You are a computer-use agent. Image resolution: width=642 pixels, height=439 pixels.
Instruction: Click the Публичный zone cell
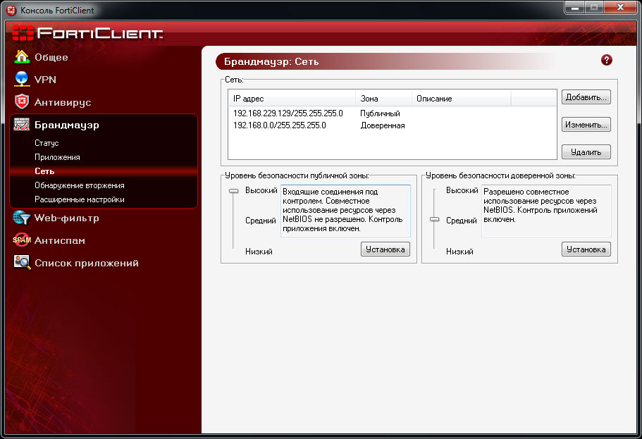(380, 113)
